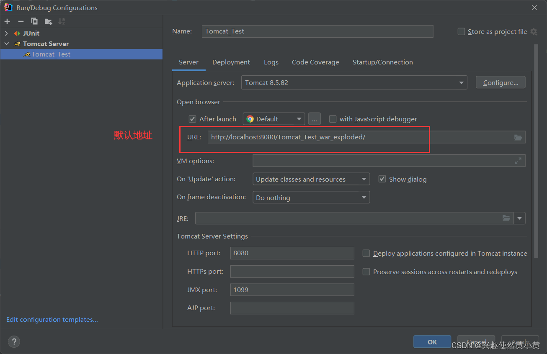
Task: Switch to the Server tab
Action: coord(188,62)
